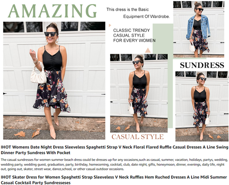Open IHOT Womens Date Night Dress title
Image resolution: width=229 pixels, height=185 pixels.
tap(114, 150)
